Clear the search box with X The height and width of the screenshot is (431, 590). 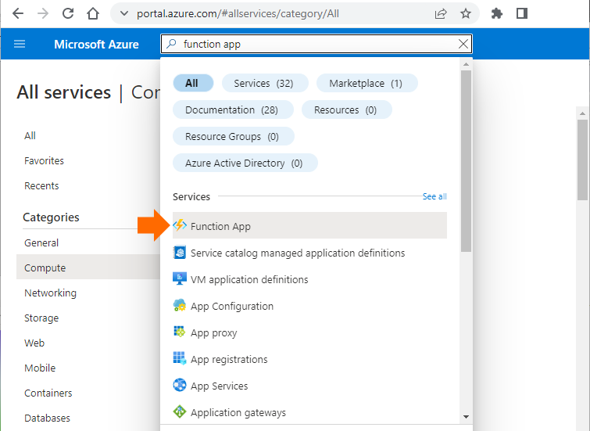463,44
